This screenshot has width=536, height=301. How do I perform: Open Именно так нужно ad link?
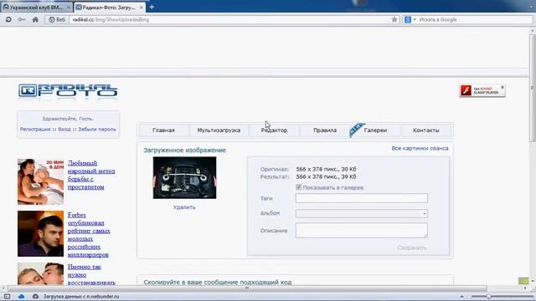pos(91,275)
